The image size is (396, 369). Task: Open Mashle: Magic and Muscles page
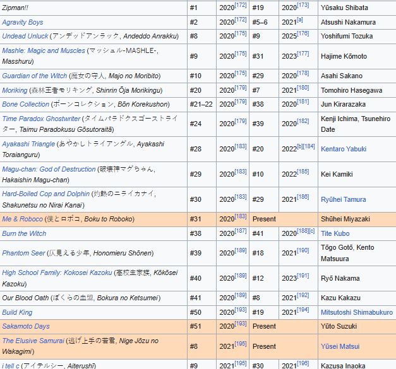point(44,50)
